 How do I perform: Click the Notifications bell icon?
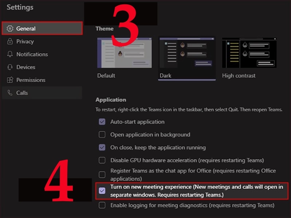[x=10, y=54]
